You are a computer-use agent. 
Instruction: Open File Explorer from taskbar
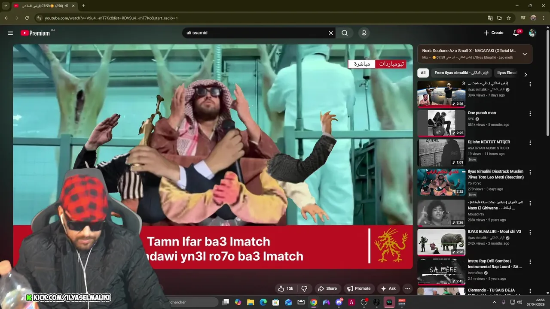click(x=251, y=302)
